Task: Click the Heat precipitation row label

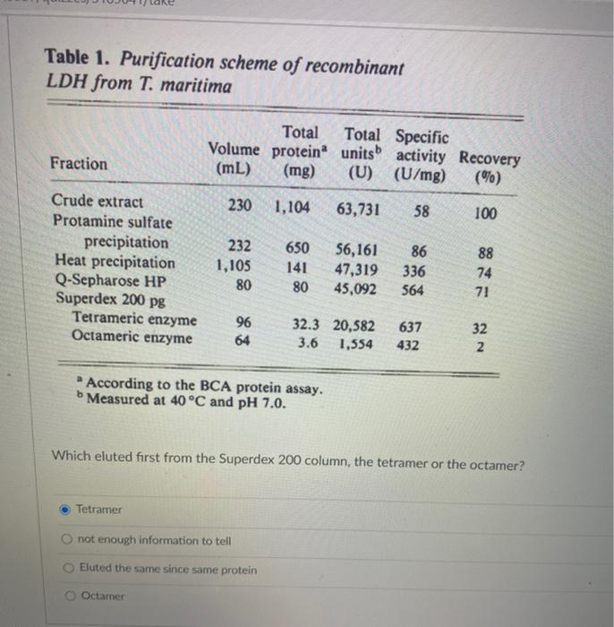Action: pos(115,262)
